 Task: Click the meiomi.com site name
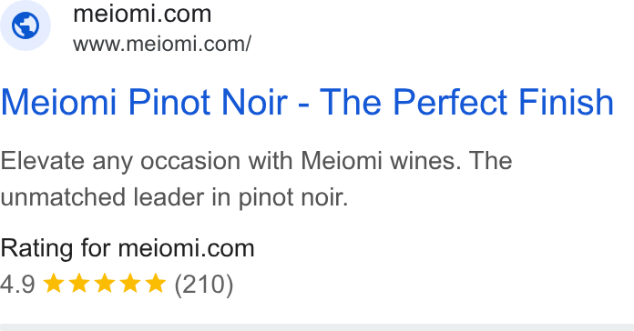142,15
